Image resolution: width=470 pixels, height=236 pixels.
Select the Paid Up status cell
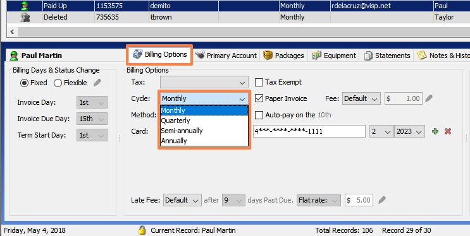point(68,6)
